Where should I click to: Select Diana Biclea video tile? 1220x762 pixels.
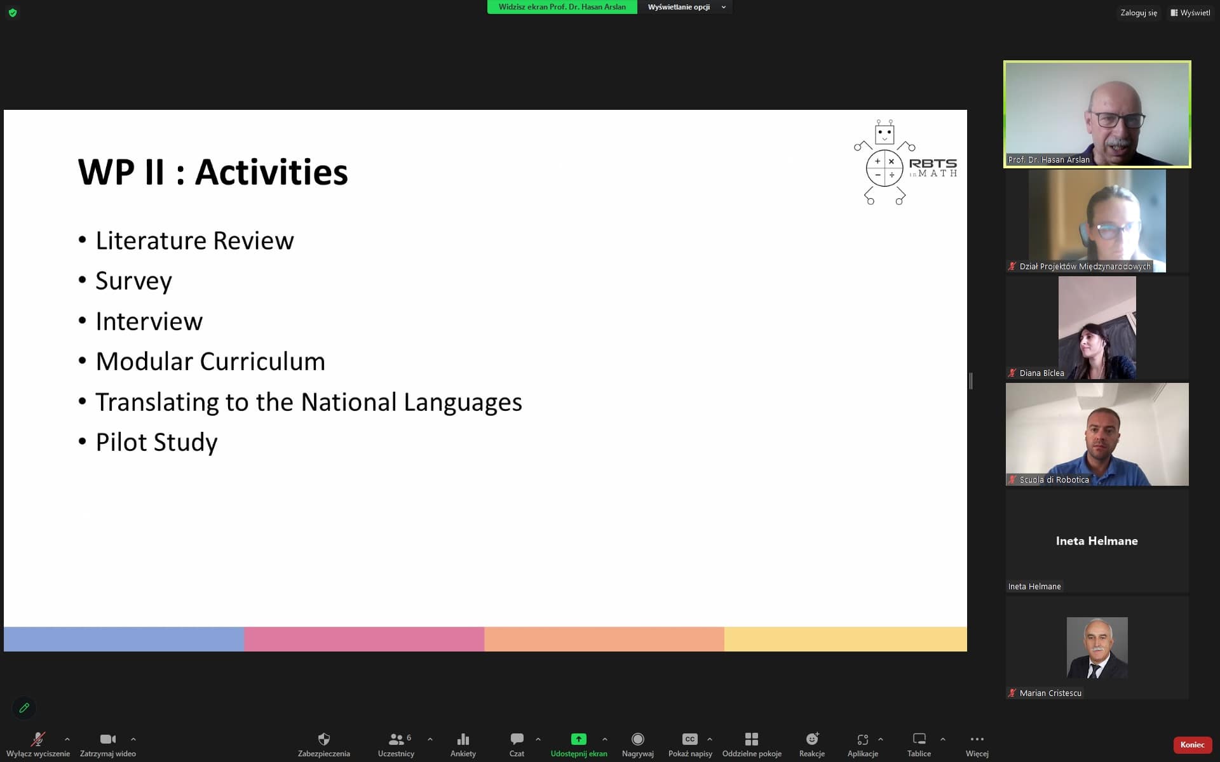(x=1097, y=328)
